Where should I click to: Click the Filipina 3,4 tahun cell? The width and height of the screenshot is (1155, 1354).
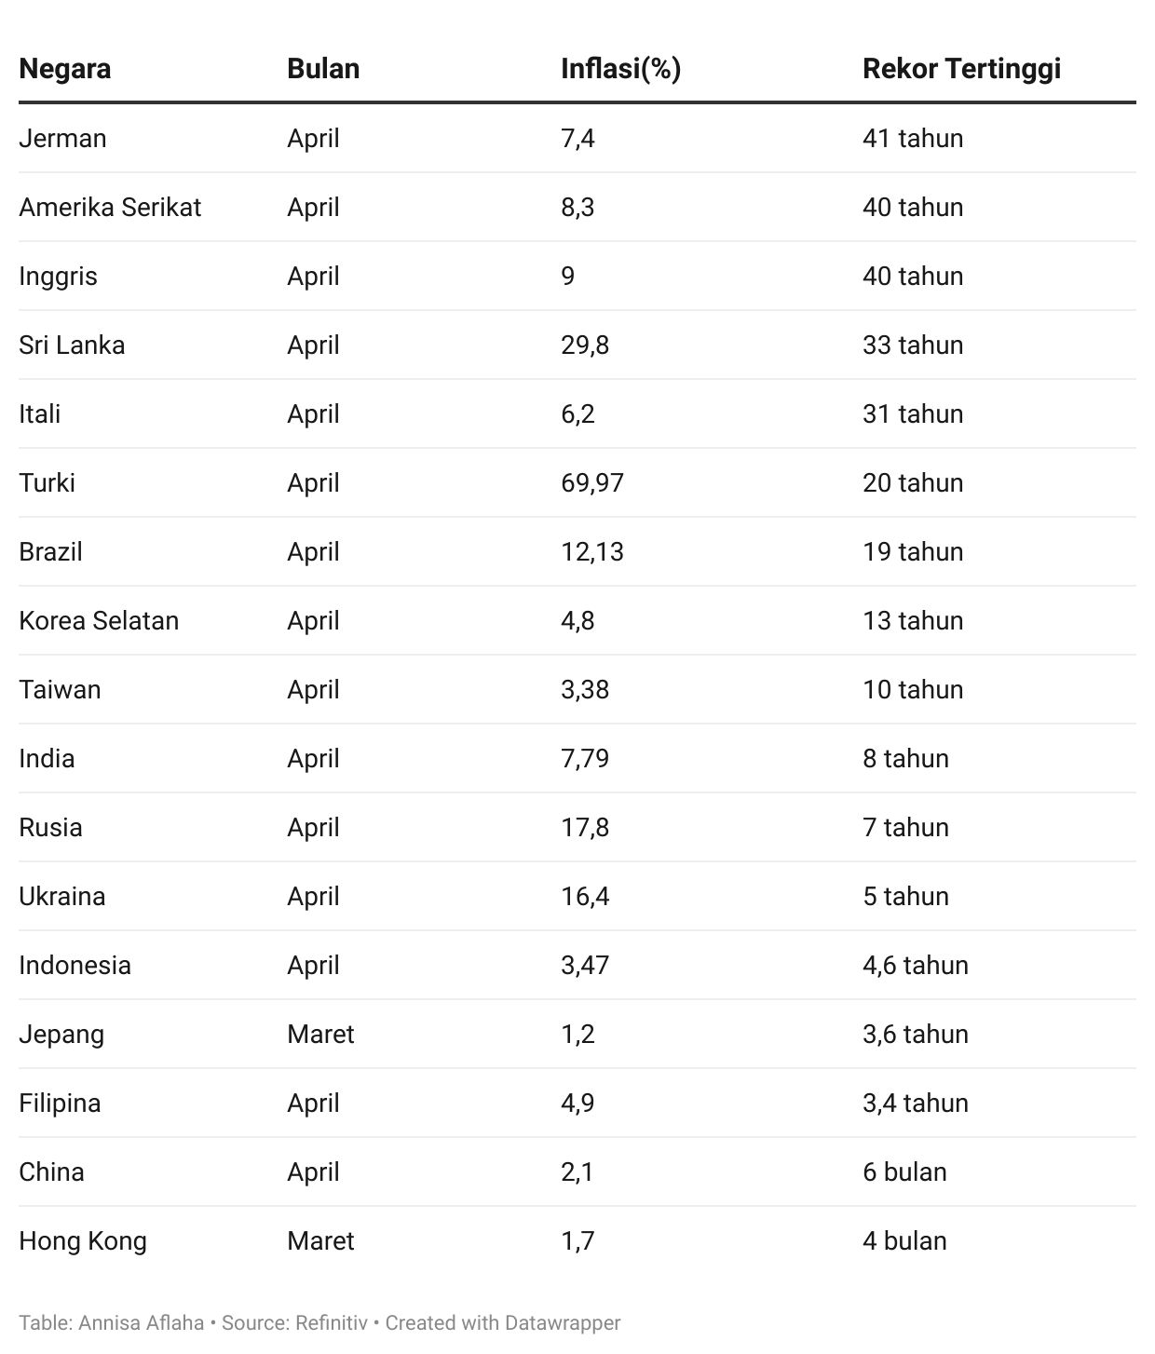916,1103
